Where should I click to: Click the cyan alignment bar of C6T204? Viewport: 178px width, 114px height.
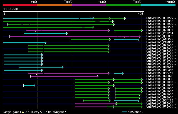45,33
